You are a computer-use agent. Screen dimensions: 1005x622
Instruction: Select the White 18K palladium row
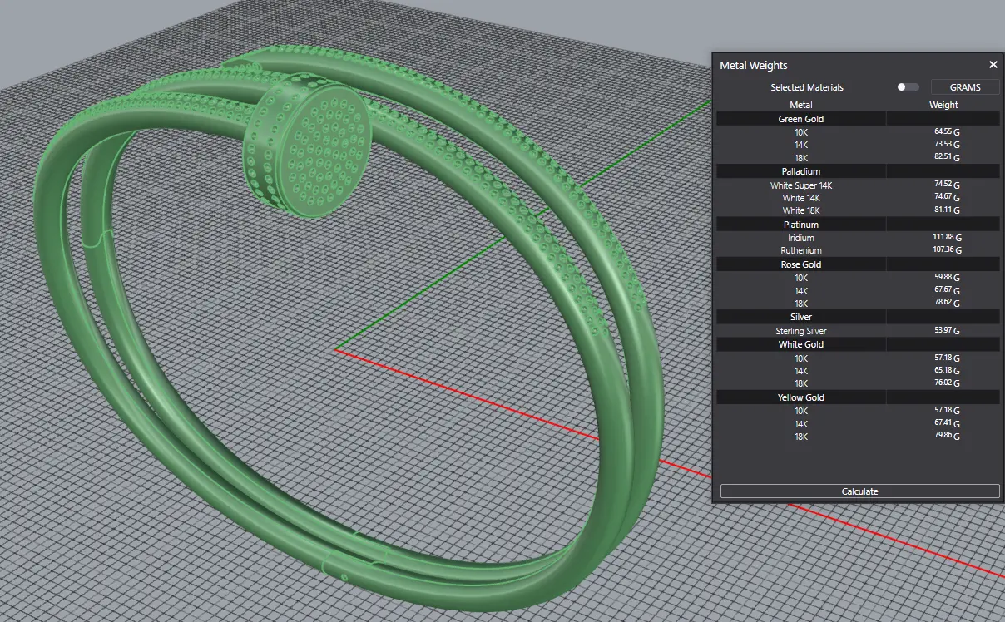(858, 210)
